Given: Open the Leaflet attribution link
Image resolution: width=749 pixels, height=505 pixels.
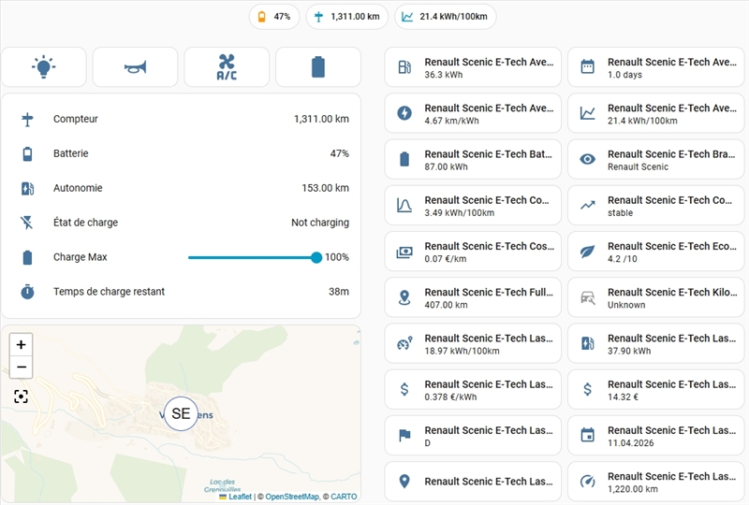Looking at the screenshot, I should pos(242,497).
